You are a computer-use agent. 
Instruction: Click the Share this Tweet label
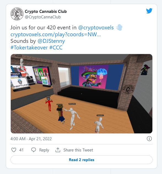(x=78, y=150)
